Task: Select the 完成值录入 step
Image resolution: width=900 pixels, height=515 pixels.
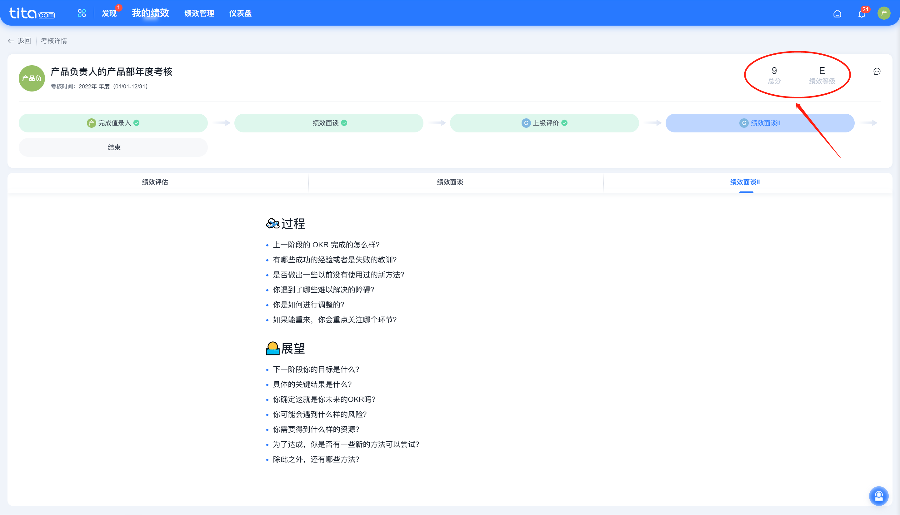Action: coord(113,123)
